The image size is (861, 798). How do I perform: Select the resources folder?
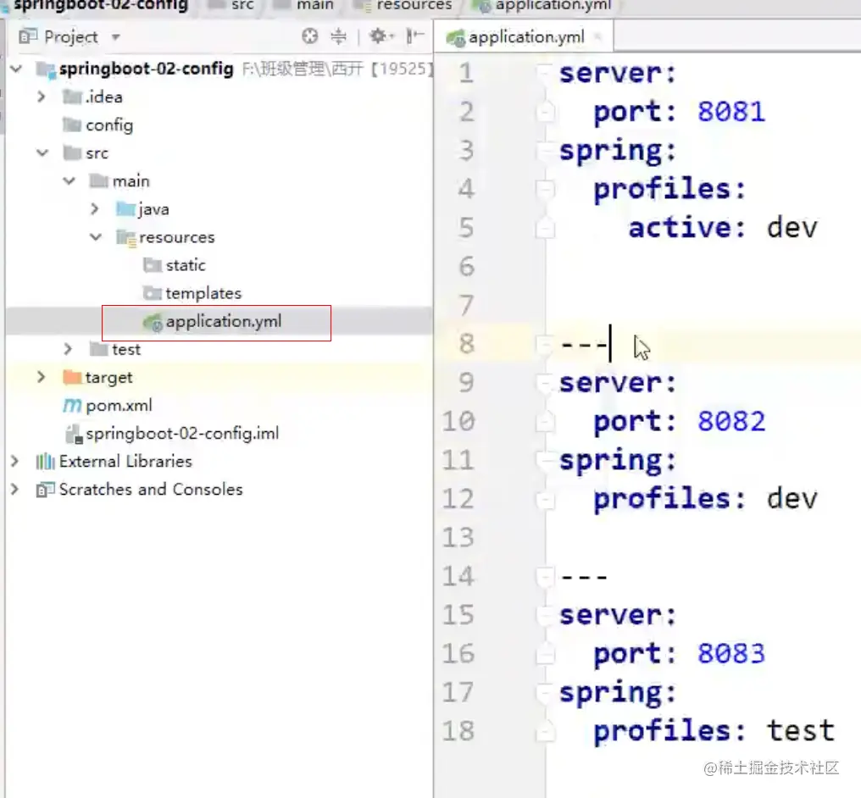(x=177, y=237)
